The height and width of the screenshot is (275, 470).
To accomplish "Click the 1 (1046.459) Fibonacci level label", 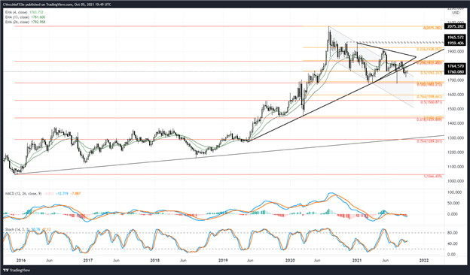I will [x=432, y=177].
